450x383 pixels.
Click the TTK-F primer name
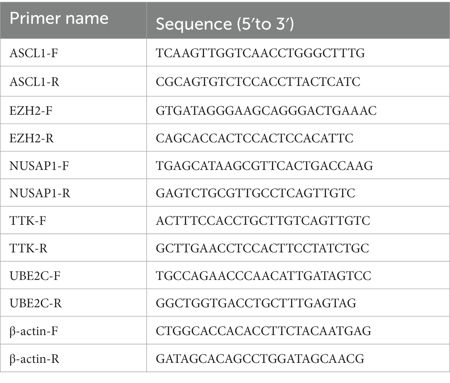(28, 221)
